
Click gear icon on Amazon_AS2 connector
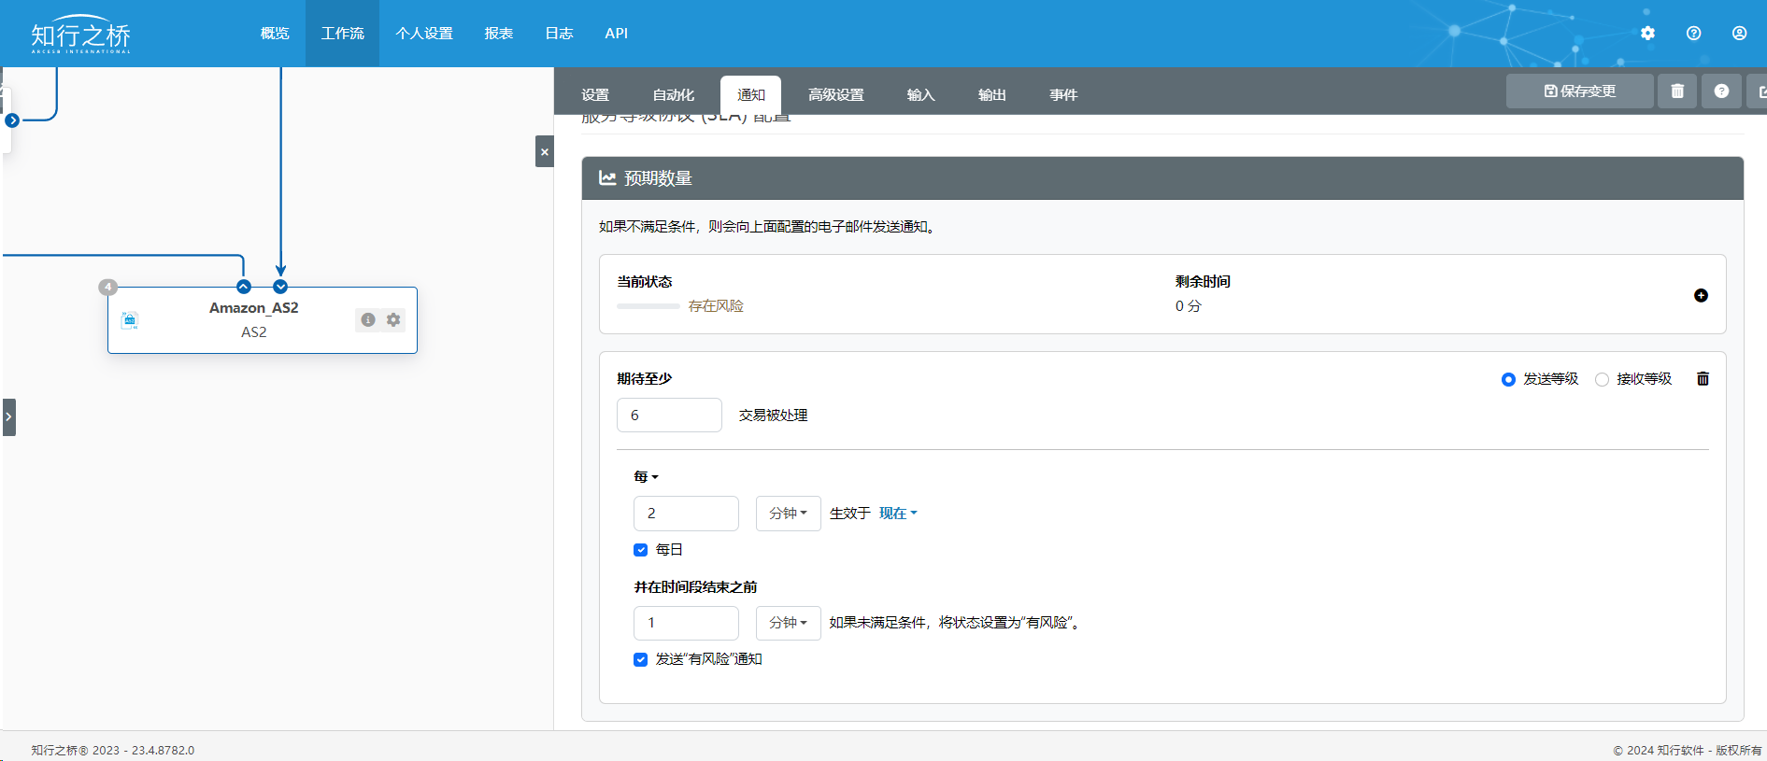pos(393,319)
